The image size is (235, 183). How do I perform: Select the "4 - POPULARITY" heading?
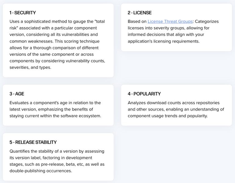coord(144,94)
